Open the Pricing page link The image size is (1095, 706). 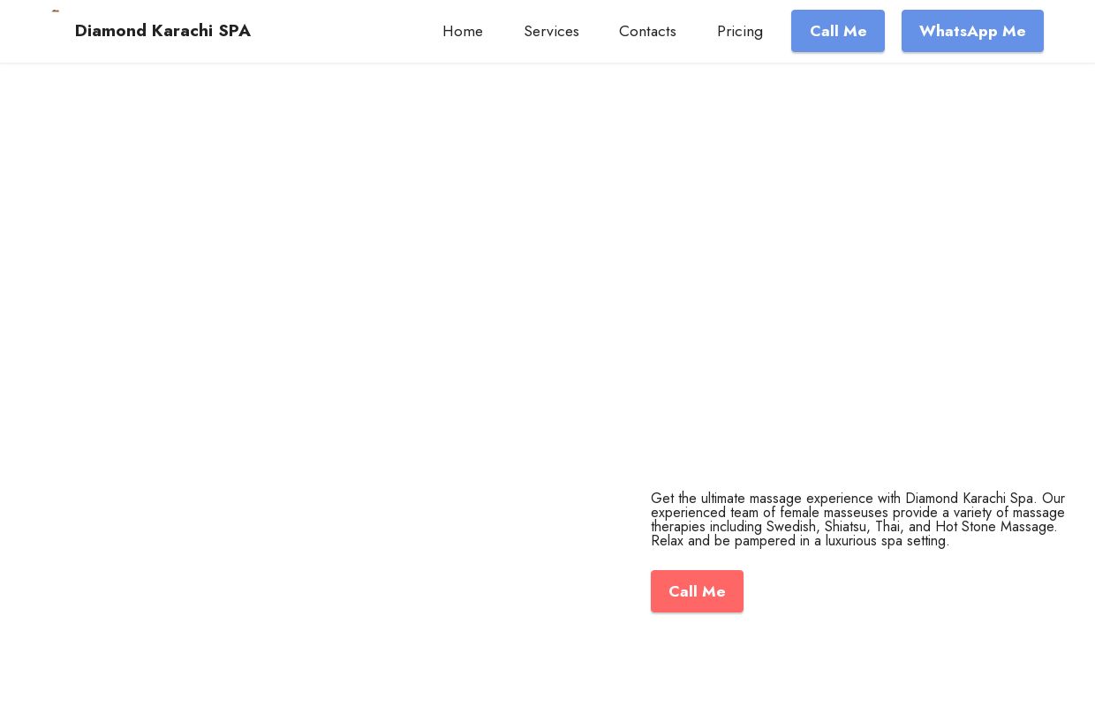740,32
